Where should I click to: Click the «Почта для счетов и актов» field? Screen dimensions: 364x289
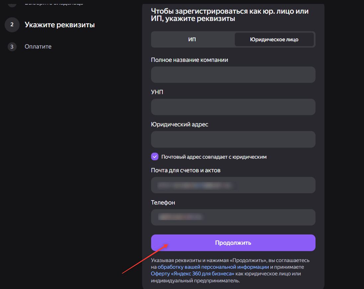(233, 185)
